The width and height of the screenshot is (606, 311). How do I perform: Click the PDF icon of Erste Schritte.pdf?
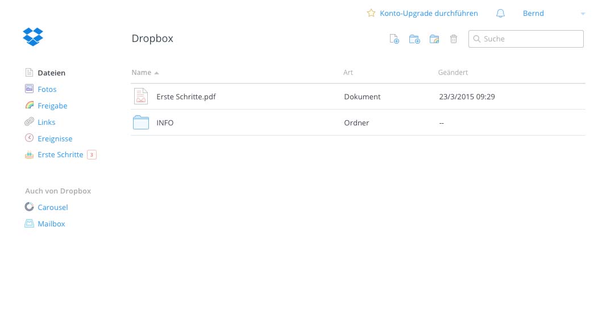(140, 96)
